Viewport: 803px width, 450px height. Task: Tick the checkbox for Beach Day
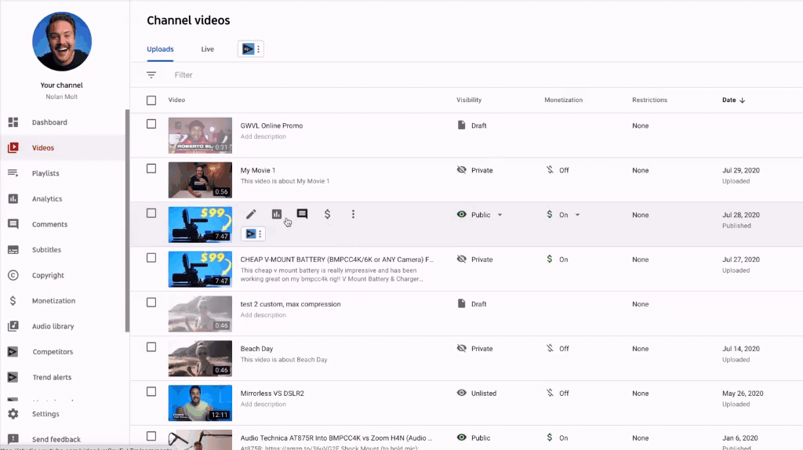(151, 347)
